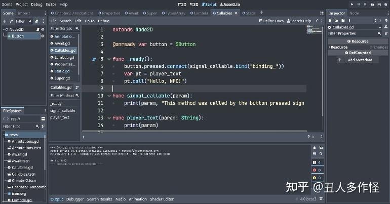Toggle warning messages filter in Output
The height and width of the screenshot is (204, 390).
317,178
